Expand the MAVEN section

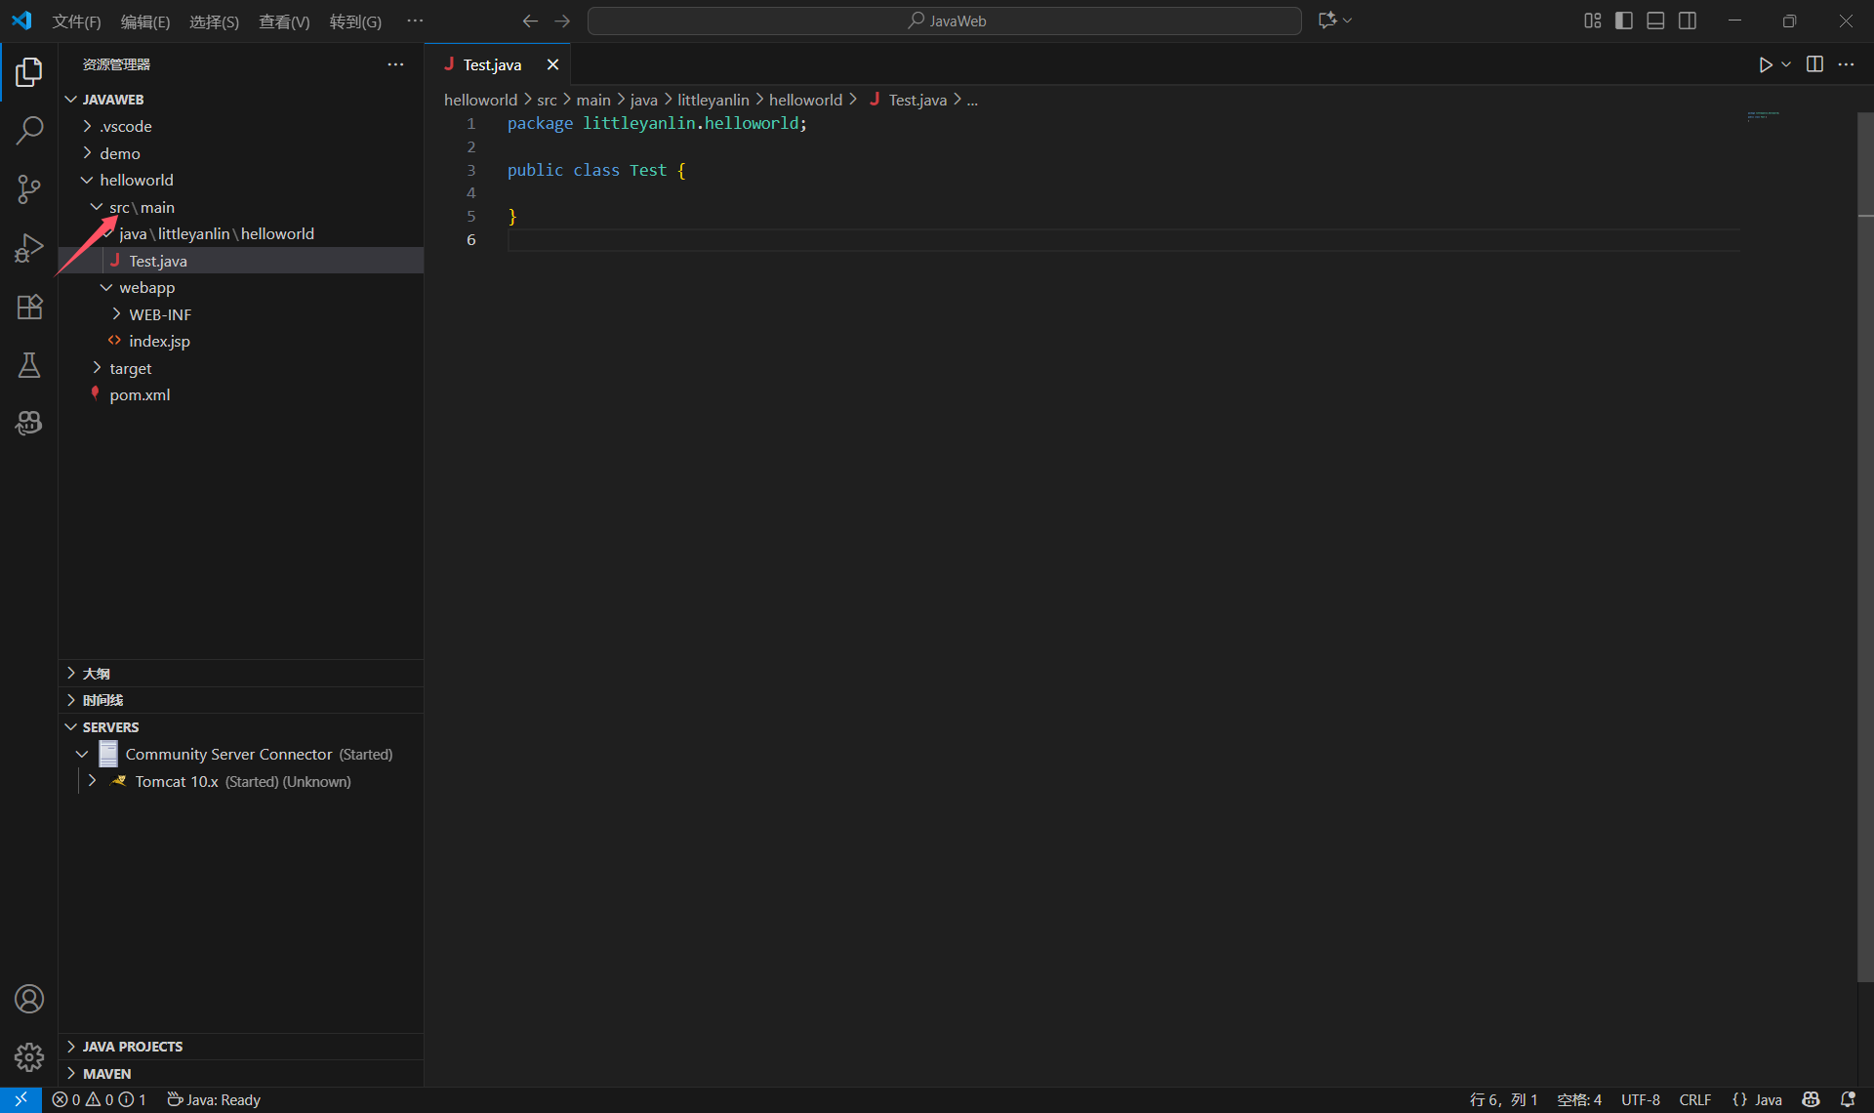pyautogui.click(x=106, y=1073)
